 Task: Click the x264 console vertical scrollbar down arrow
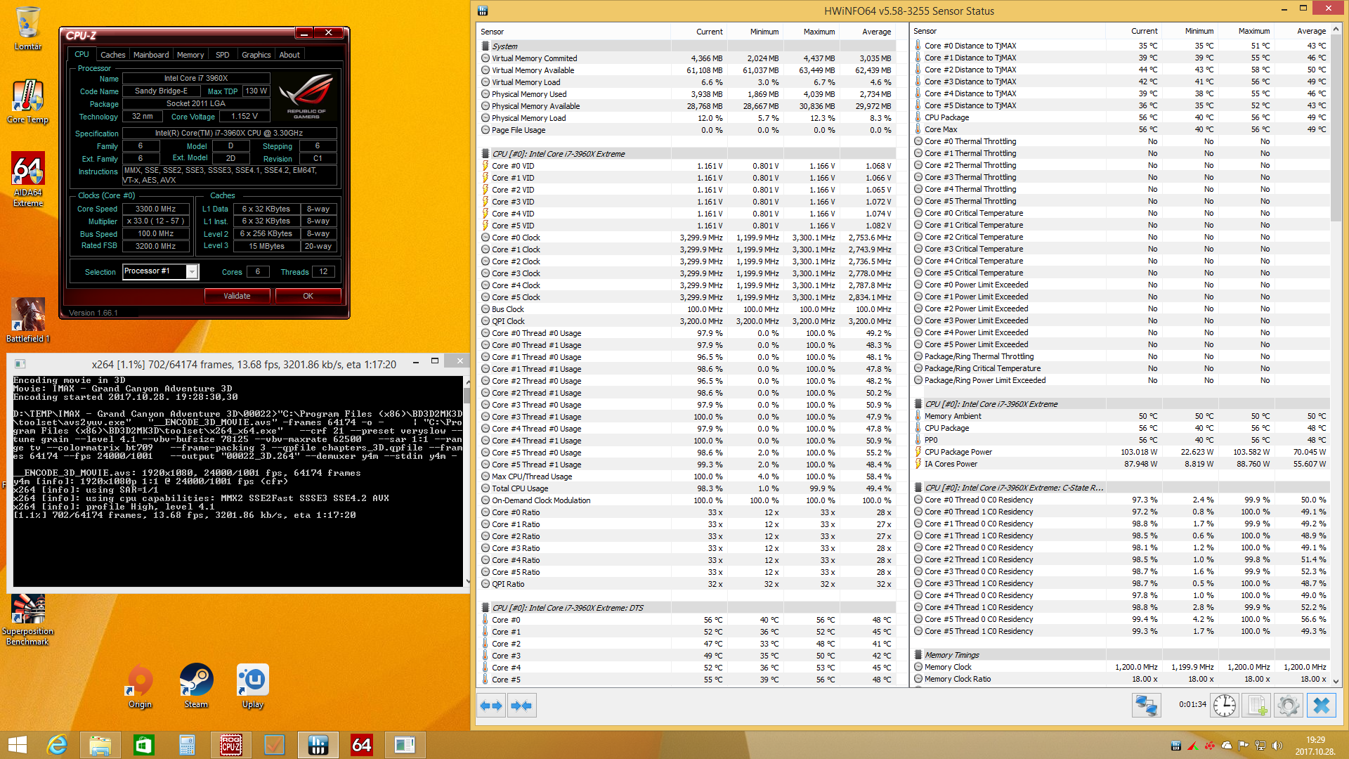(468, 581)
